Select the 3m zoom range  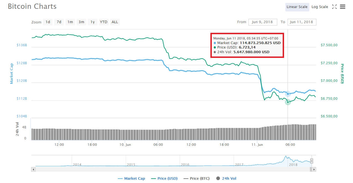[81, 22]
